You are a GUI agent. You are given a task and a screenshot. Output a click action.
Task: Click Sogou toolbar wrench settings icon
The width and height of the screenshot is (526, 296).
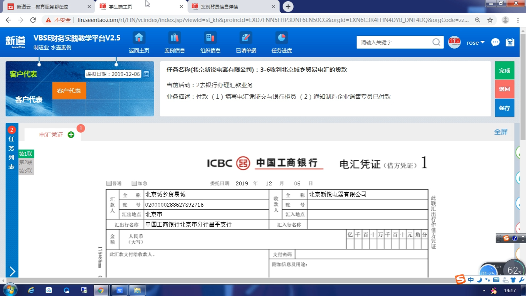click(521, 280)
